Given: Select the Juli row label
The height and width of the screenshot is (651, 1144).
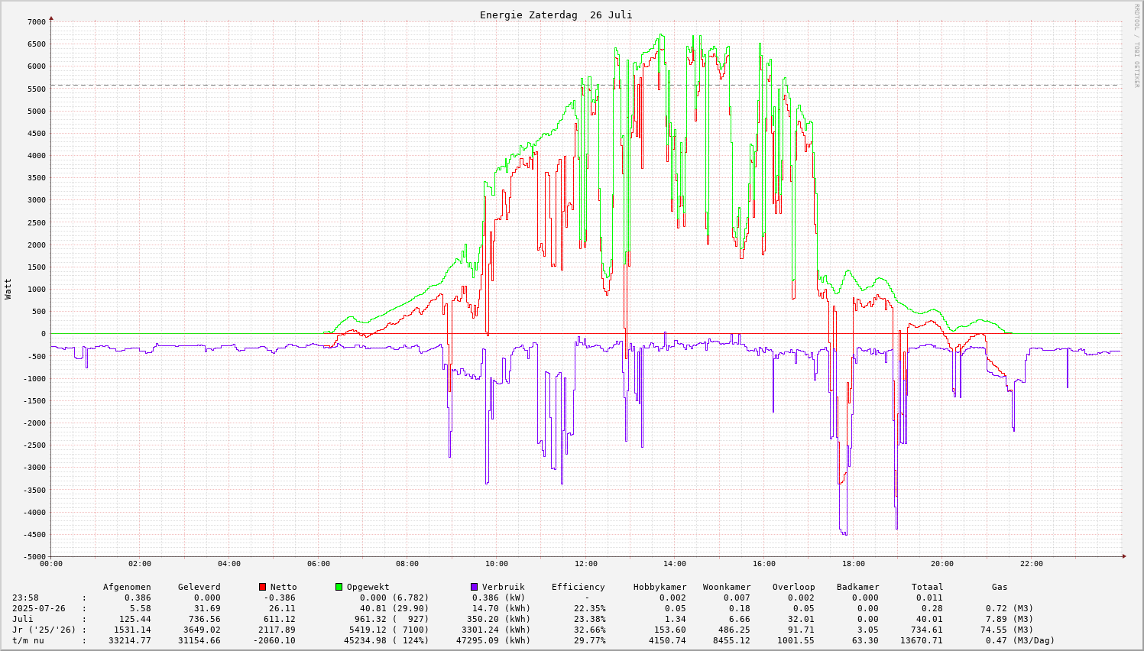Looking at the screenshot, I should [23, 619].
